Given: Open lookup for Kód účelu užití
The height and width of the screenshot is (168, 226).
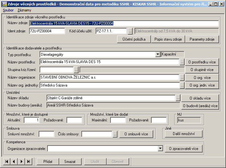Looking at the screenshot, I should (x=130, y=31).
